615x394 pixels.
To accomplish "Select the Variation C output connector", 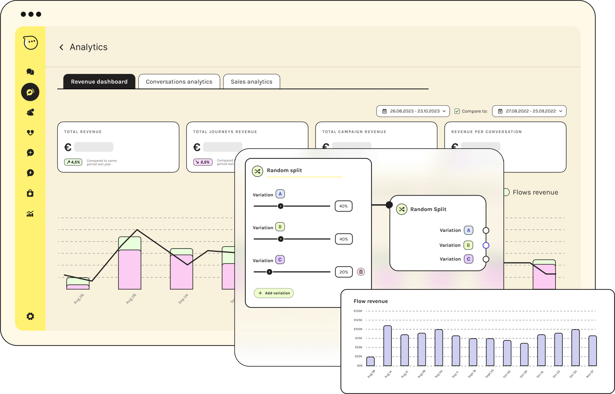I will click(486, 259).
